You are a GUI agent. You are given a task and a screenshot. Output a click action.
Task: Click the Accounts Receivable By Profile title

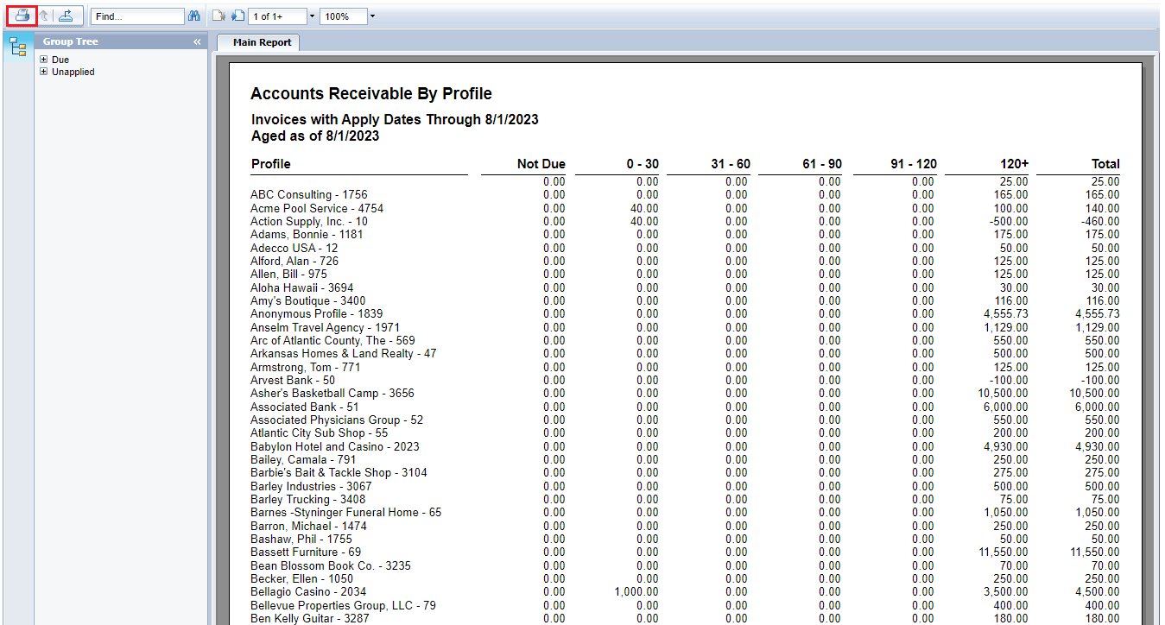coord(371,94)
